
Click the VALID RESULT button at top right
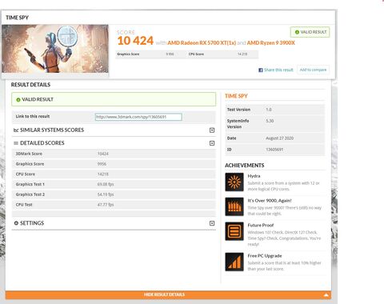(310, 32)
